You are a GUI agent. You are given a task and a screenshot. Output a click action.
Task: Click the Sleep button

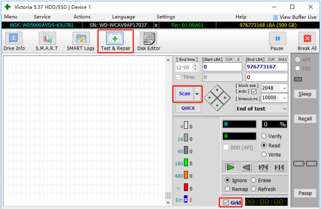point(305,94)
